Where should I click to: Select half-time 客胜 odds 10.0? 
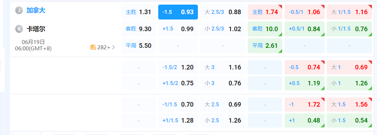click(265, 29)
